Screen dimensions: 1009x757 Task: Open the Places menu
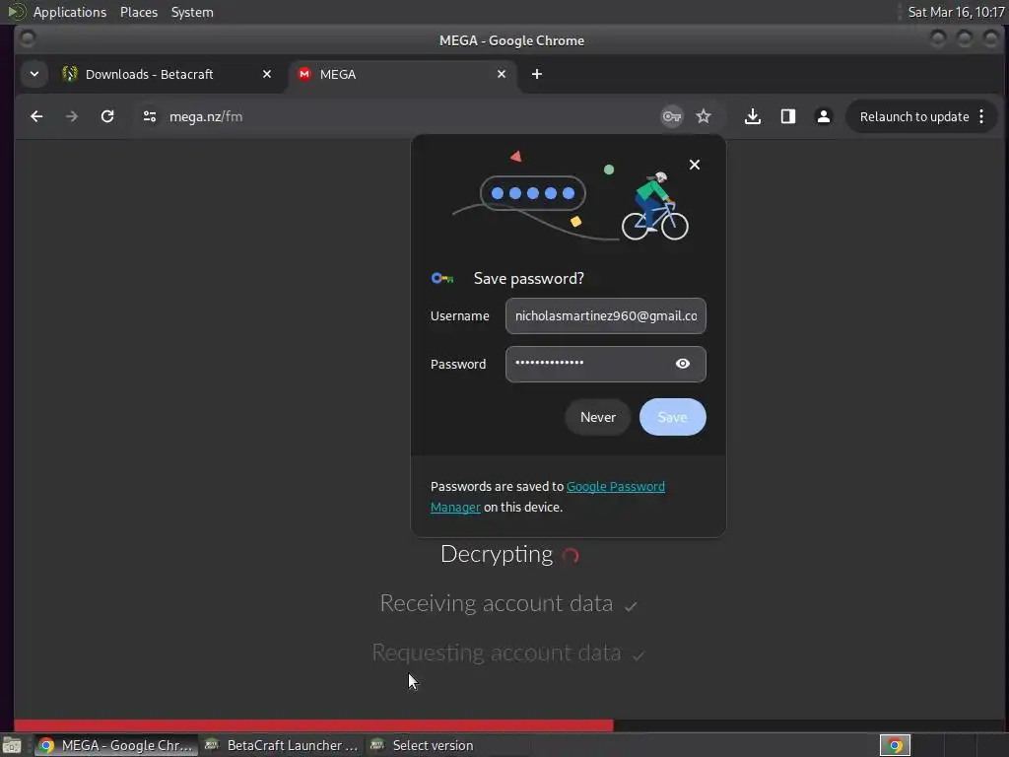pos(138,12)
